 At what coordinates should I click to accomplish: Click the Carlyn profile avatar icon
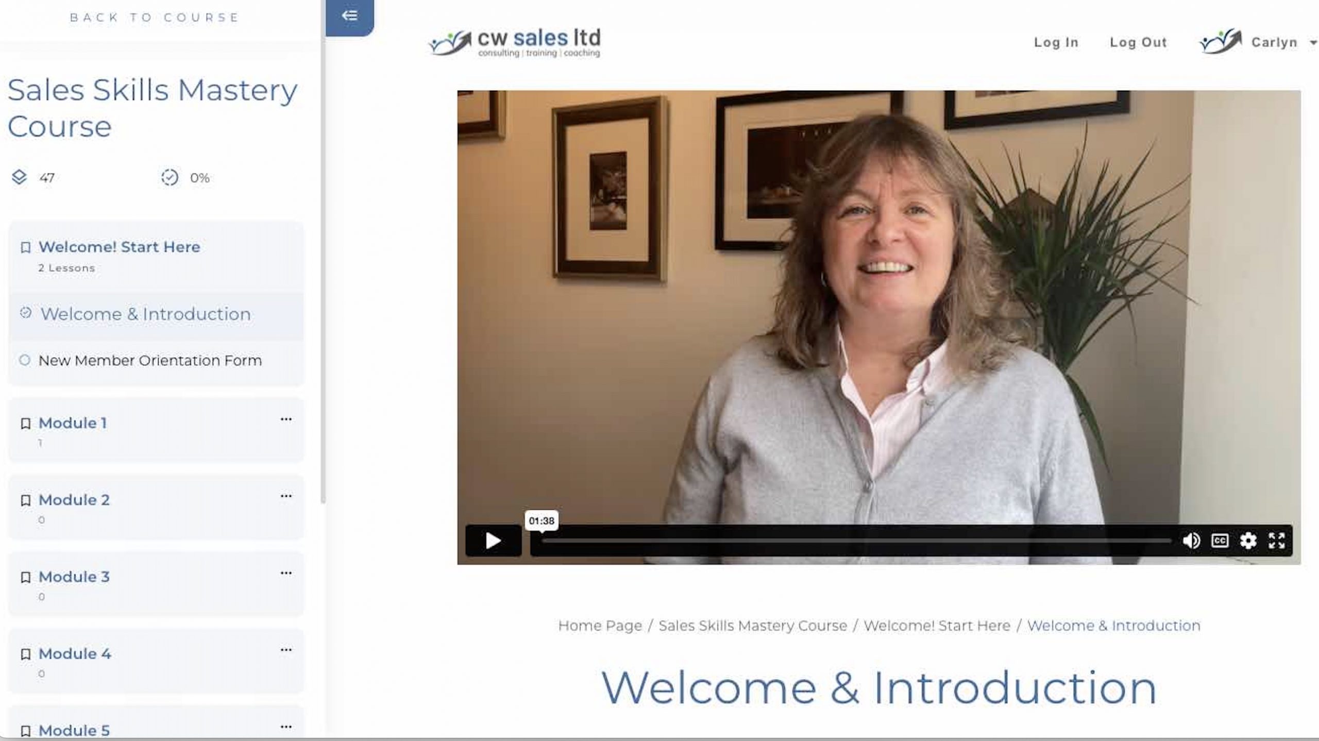(1221, 42)
